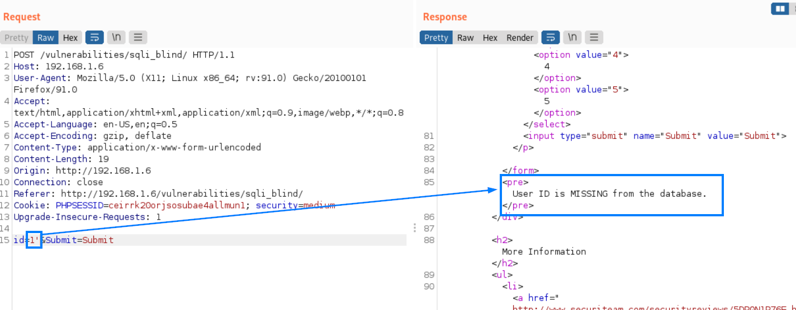Open the Hex tab in Response panel

click(x=490, y=37)
